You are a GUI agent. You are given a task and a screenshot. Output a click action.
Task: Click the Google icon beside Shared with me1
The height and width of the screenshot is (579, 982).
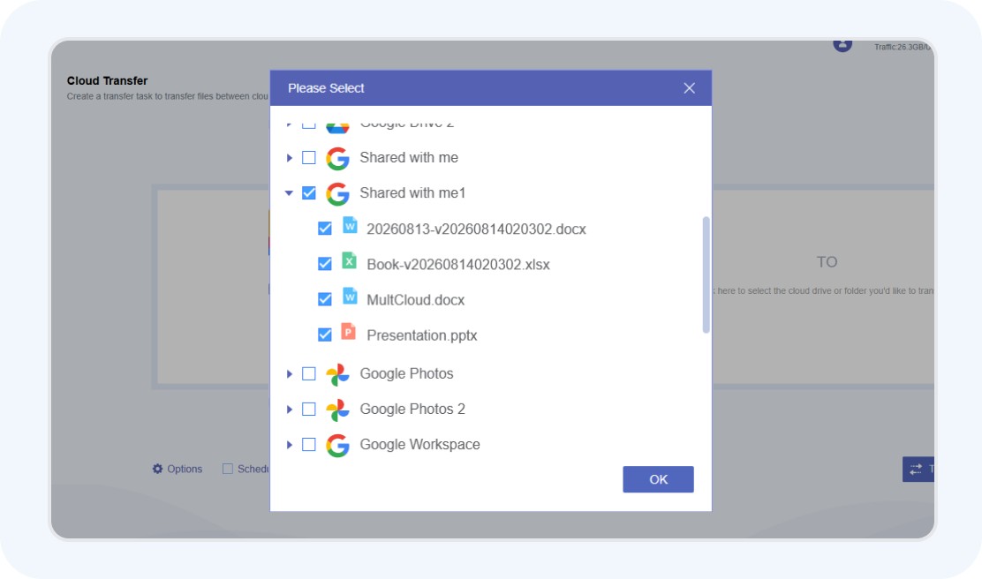click(x=337, y=194)
